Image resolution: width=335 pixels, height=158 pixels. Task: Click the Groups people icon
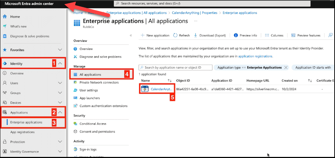pyautogui.click(x=5, y=93)
